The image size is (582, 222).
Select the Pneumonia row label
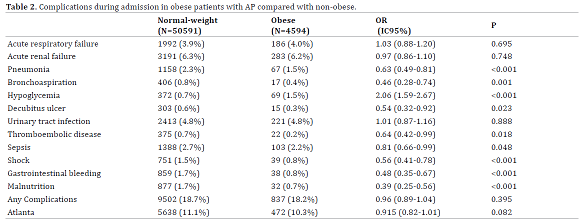pos(28,69)
